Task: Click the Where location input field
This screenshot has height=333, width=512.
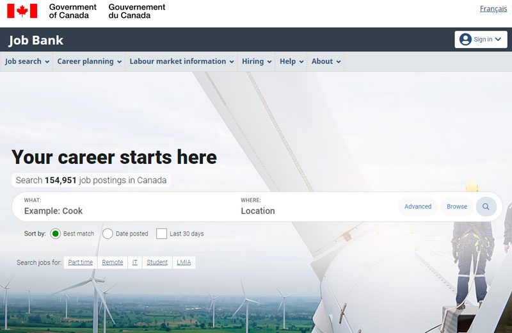Action: tap(314, 211)
